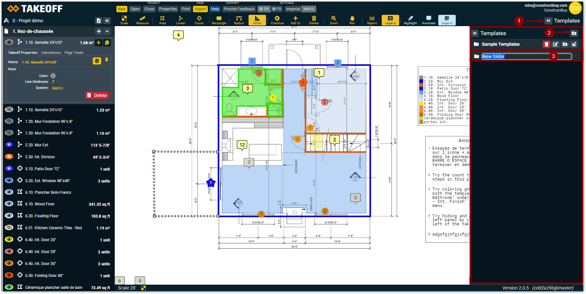Click the red trash icon for Sample Templates
The height and width of the screenshot is (294, 586).
coord(546,44)
